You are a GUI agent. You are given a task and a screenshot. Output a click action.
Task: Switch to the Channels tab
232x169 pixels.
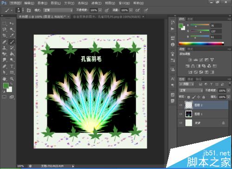[x=190, y=79]
